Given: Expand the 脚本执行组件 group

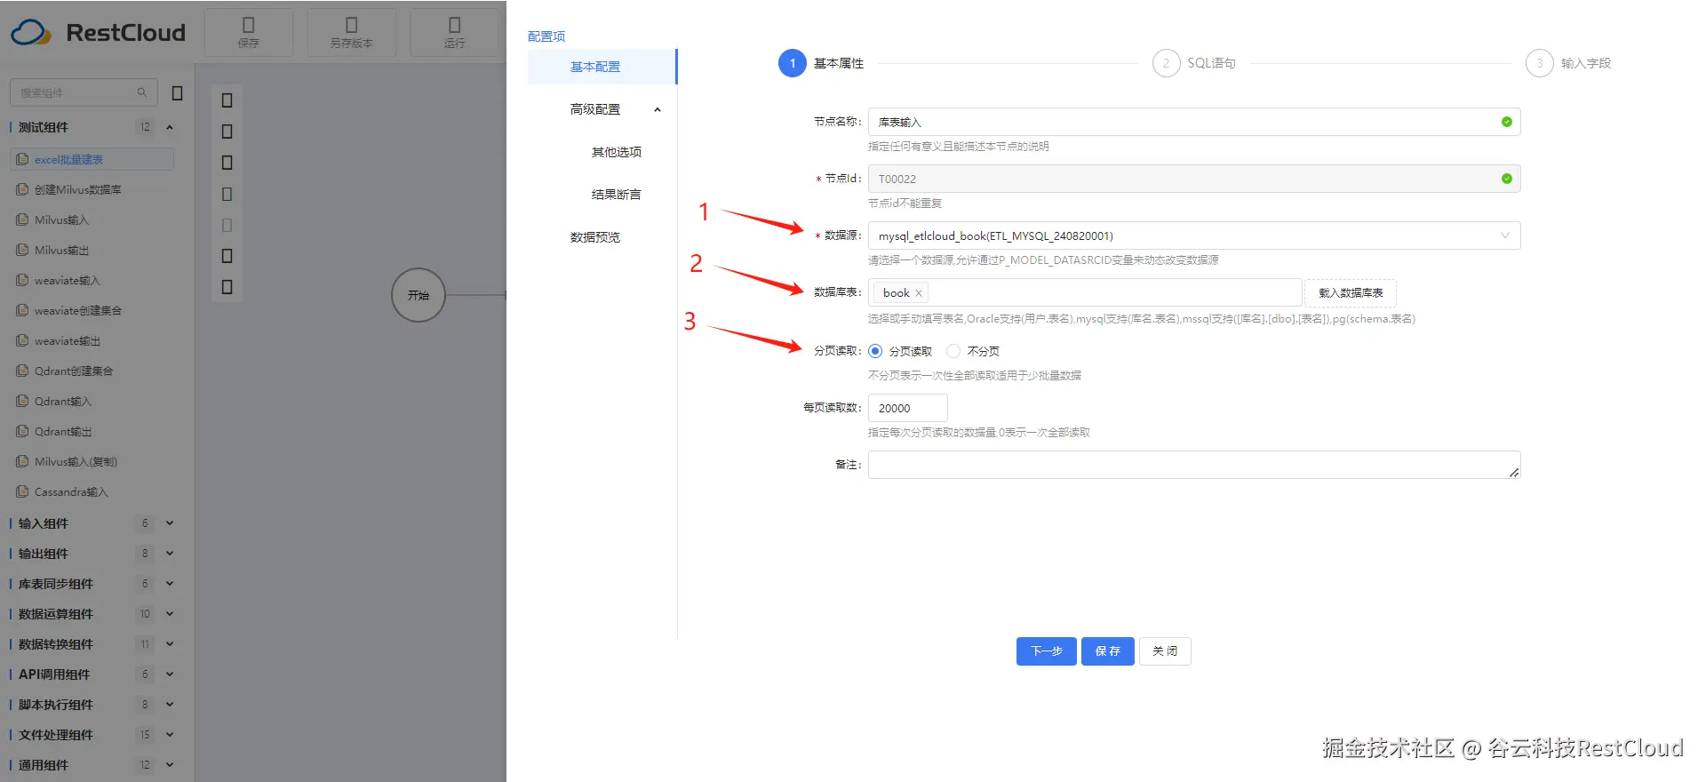Looking at the screenshot, I should (x=170, y=705).
